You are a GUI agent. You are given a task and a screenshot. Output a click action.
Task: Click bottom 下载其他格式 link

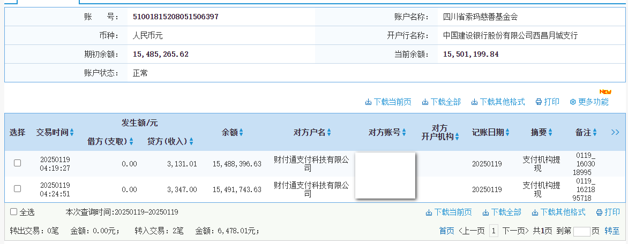pyautogui.click(x=559, y=212)
